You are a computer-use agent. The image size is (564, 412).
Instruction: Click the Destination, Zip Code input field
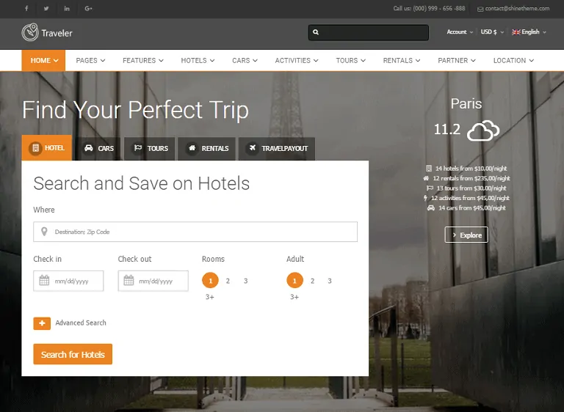195,232
